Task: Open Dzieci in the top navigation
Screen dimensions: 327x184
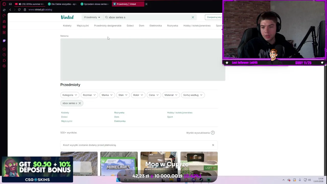Action: coord(130,26)
